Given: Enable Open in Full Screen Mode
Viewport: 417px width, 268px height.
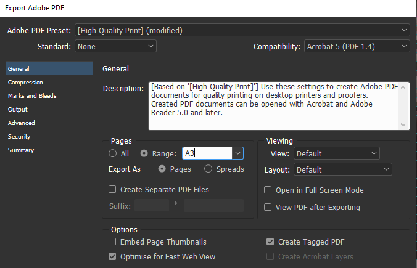Looking at the screenshot, I should (268, 190).
